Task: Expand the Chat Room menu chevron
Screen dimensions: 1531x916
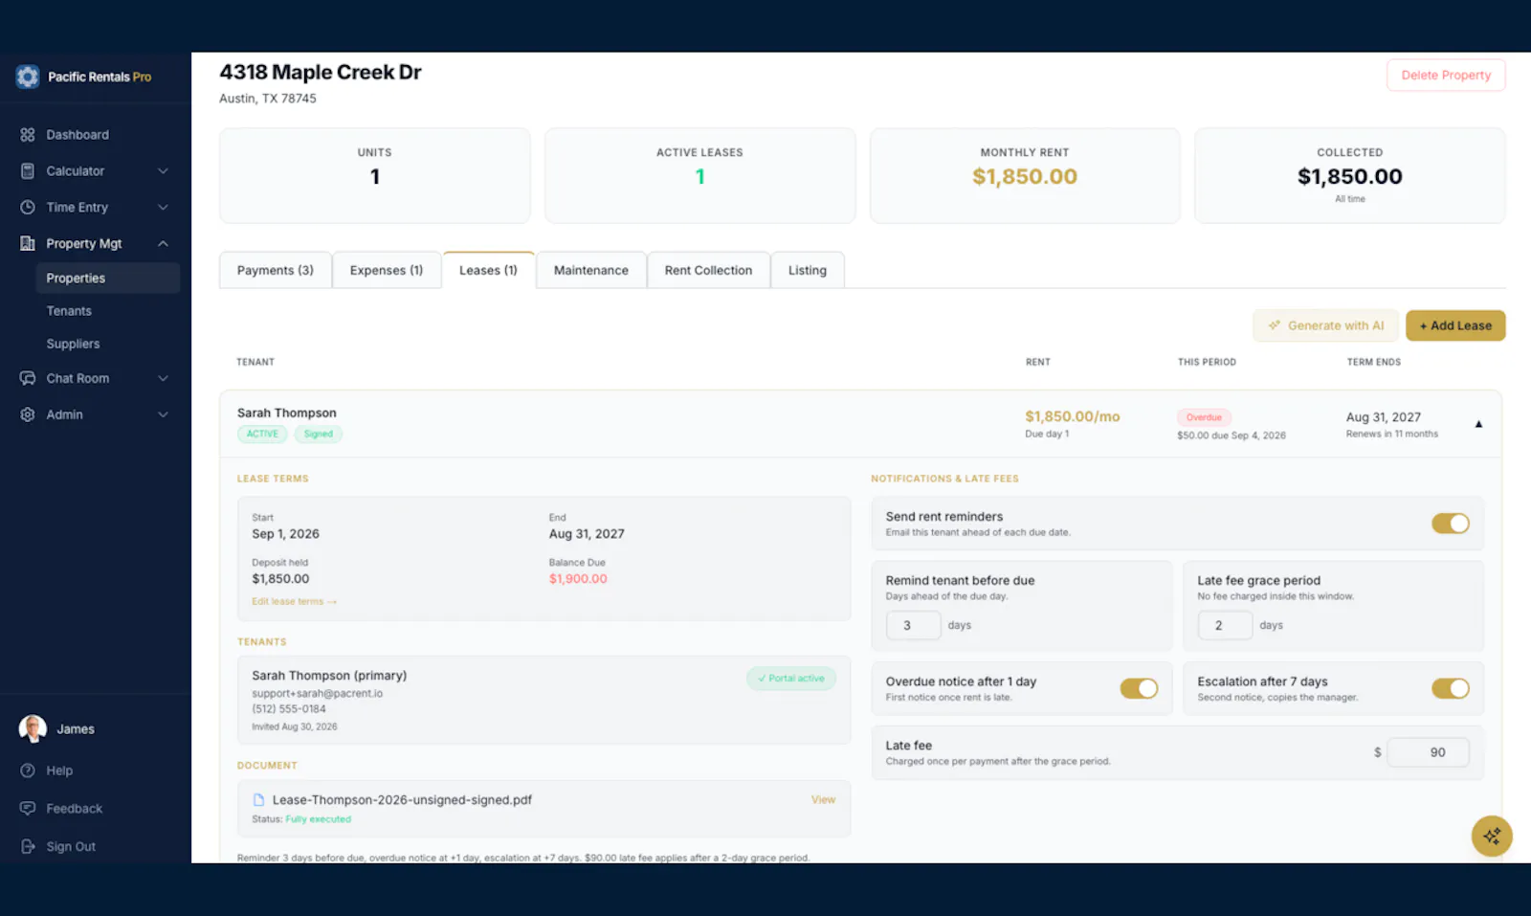Action: coord(163,378)
